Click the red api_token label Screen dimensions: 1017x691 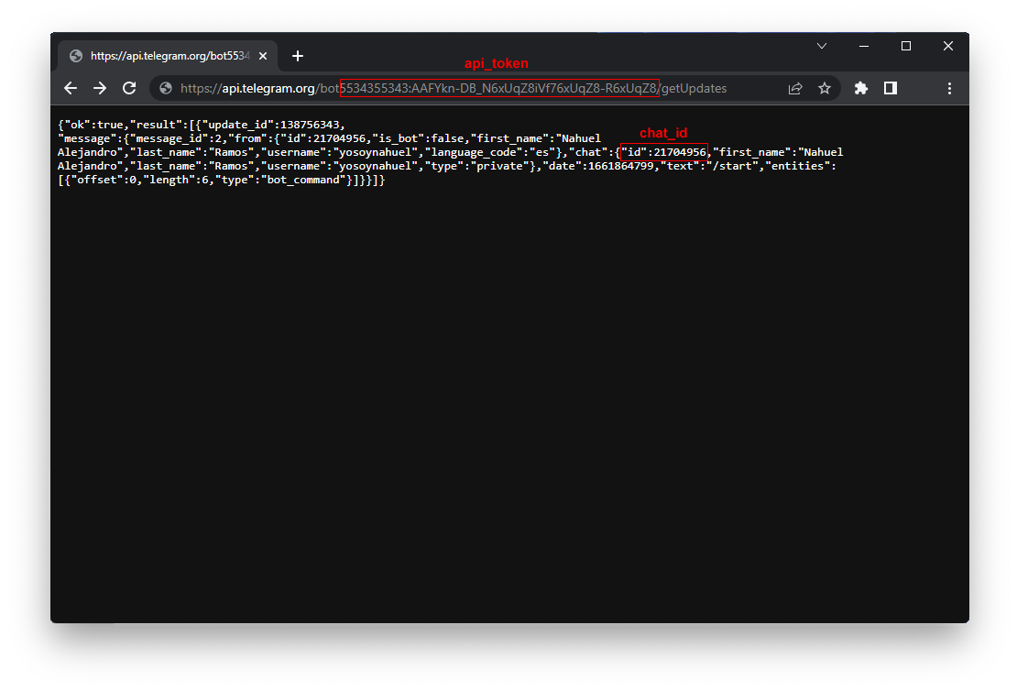point(496,63)
